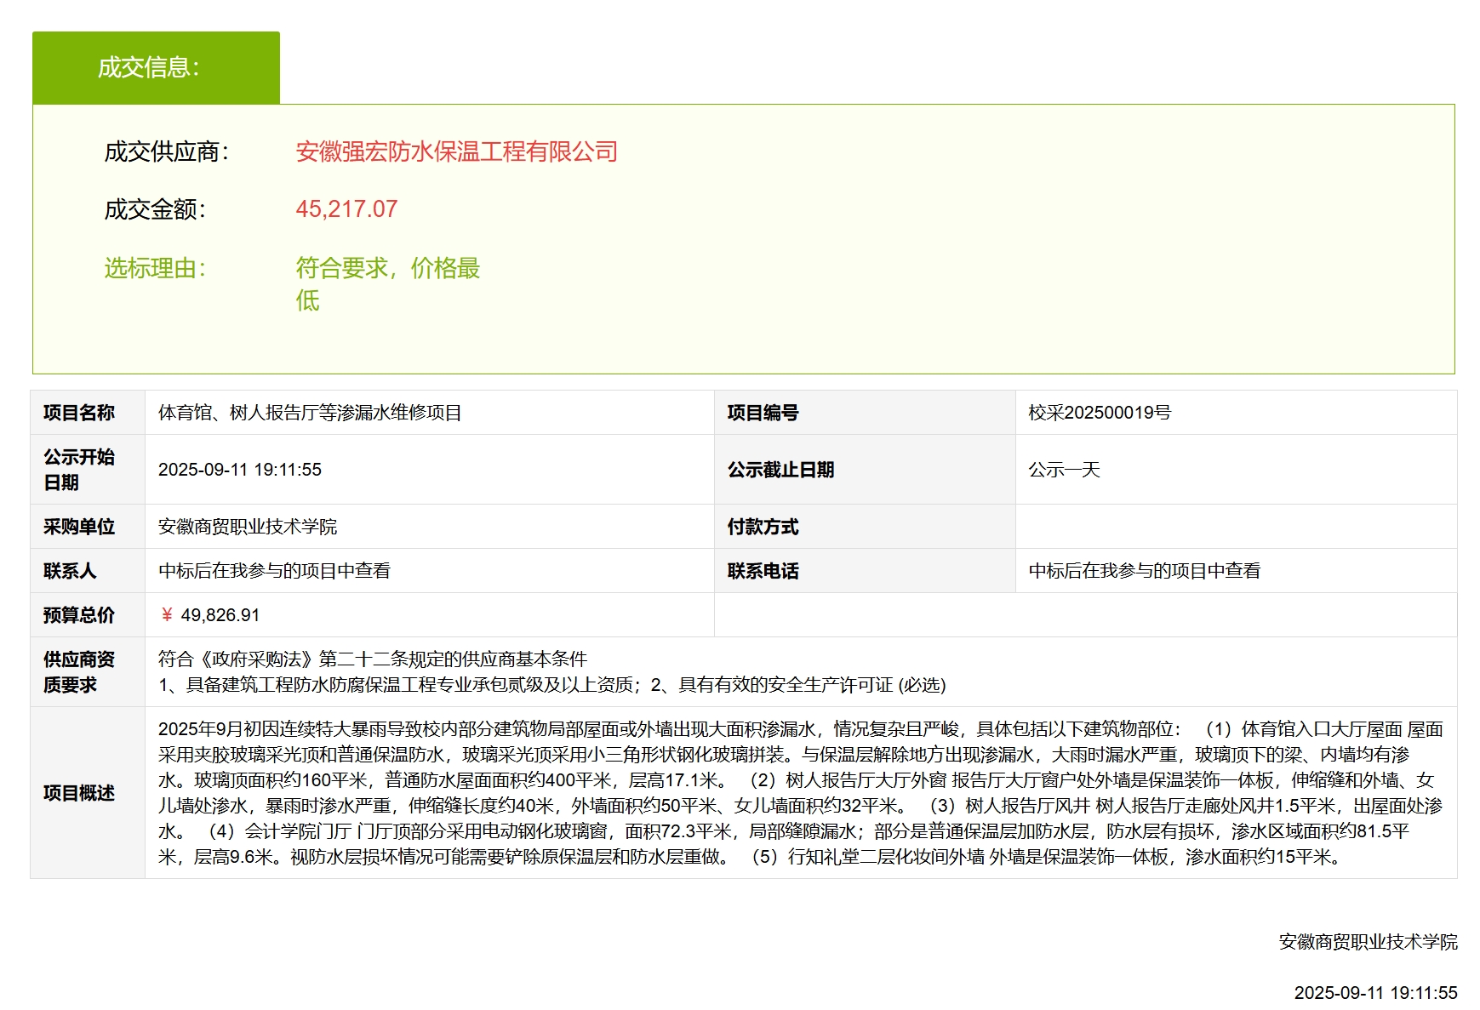Click 安徽商贸职业技术学院 in the 采购单位 row
The image size is (1480, 1010).
248,527
